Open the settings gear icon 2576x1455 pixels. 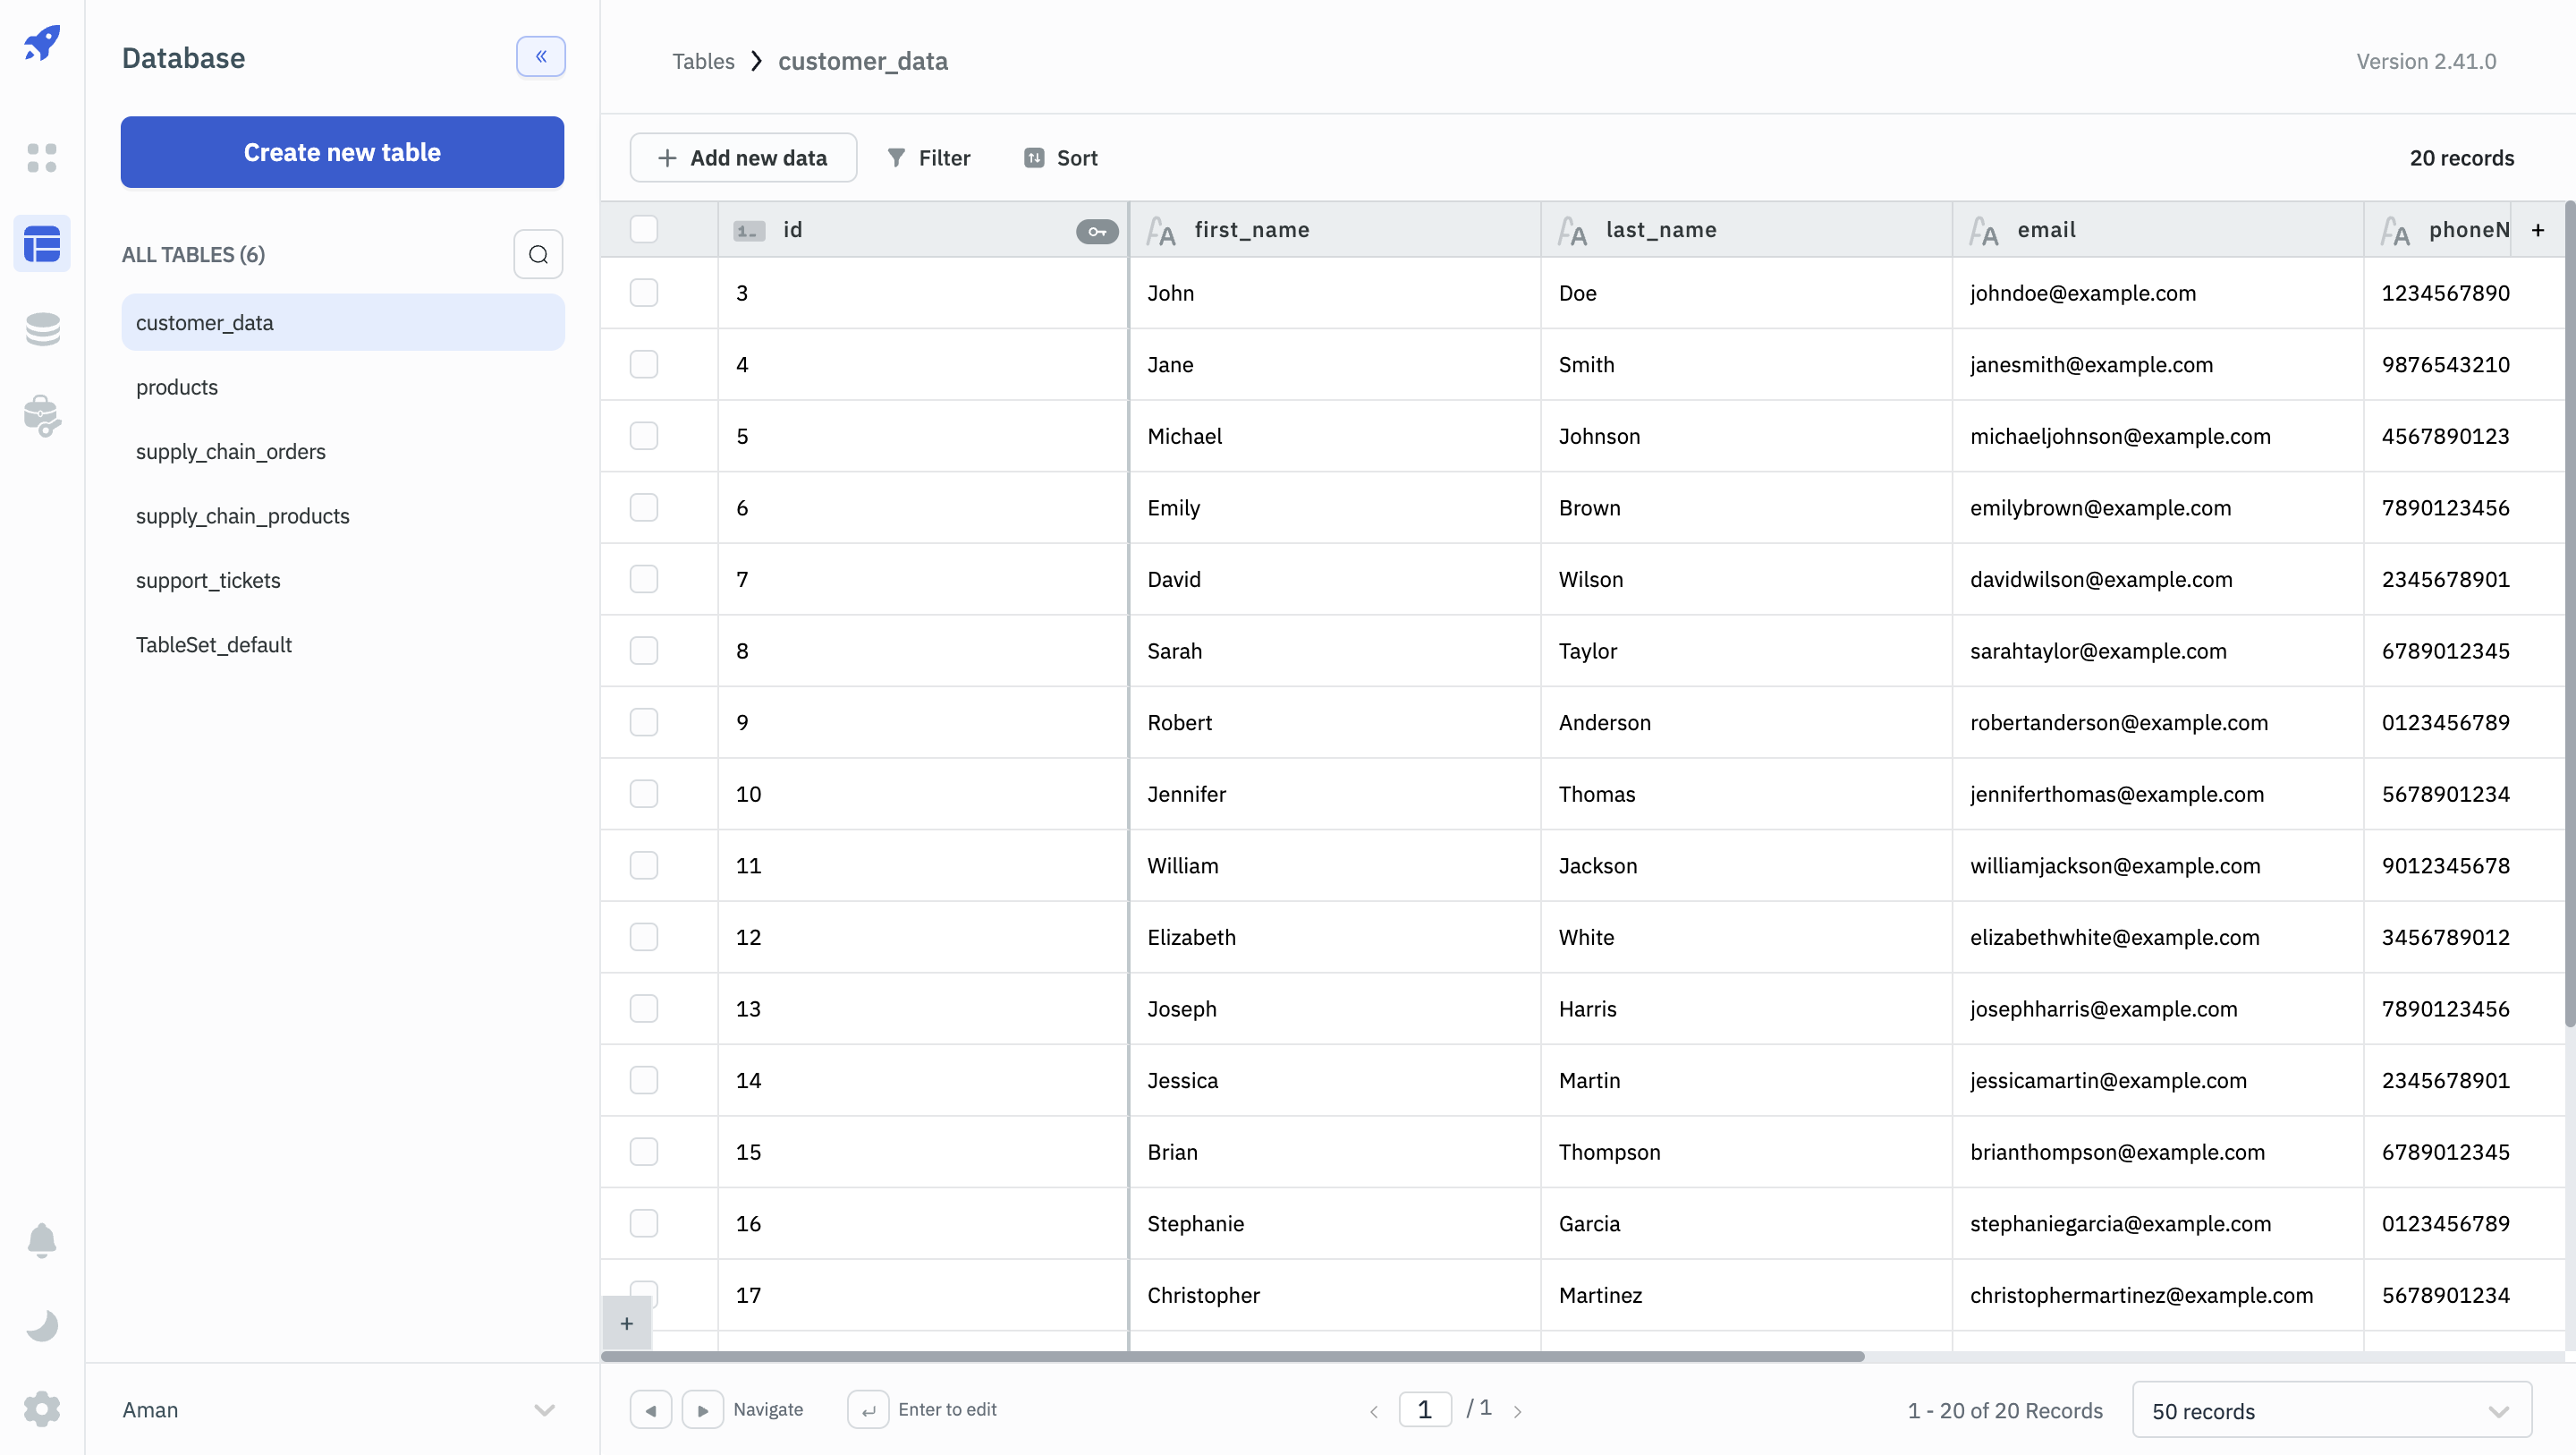[x=42, y=1409]
